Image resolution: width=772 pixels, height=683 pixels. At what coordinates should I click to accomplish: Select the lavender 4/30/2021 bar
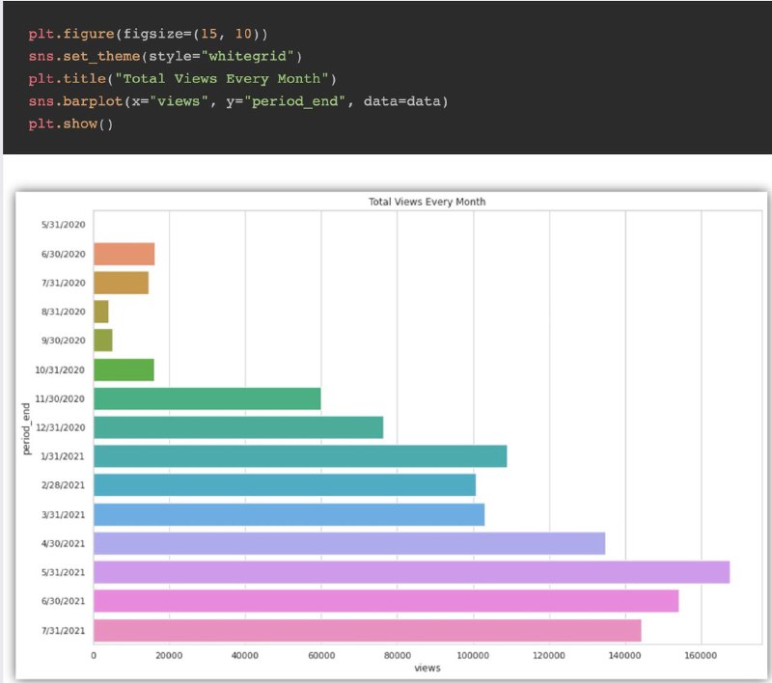[349, 543]
